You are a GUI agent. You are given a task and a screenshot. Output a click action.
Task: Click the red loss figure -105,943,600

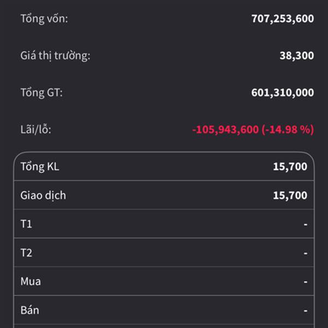tap(225, 130)
